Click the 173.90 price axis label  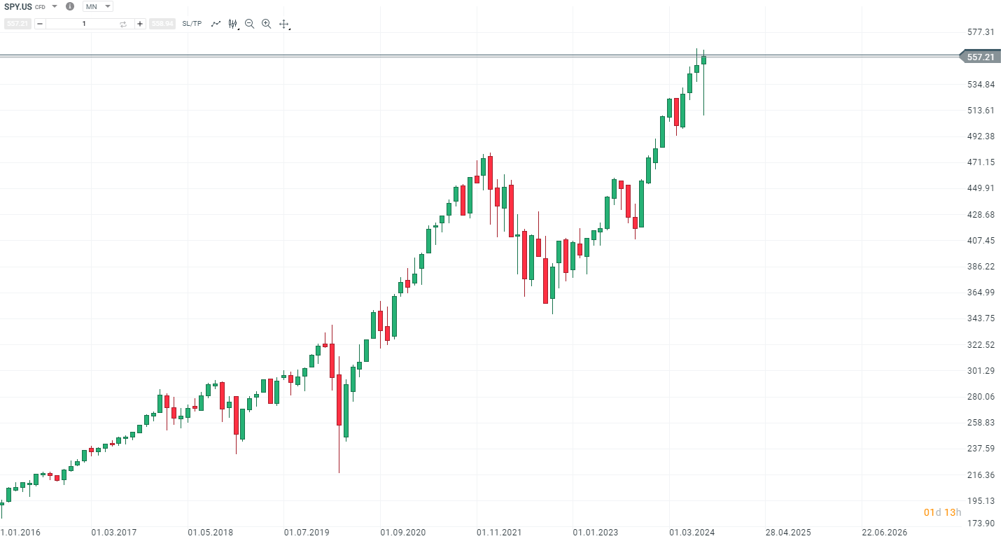(x=981, y=524)
